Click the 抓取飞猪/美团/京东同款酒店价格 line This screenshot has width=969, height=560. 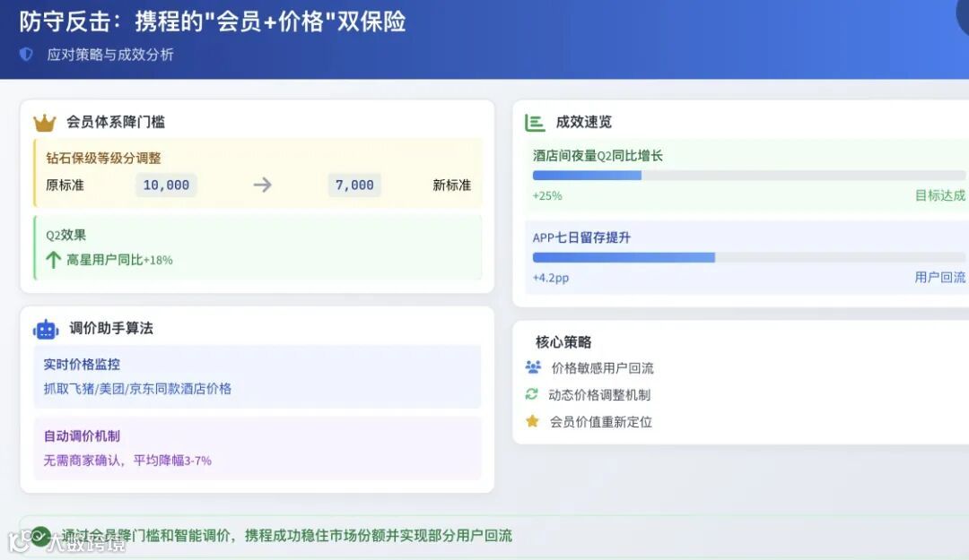(x=137, y=389)
